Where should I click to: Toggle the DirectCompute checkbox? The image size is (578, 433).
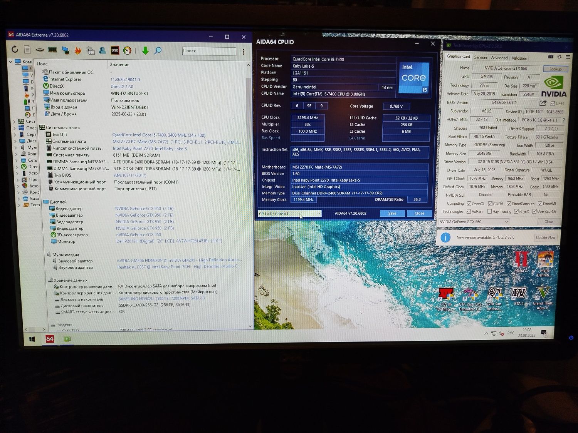coord(509,204)
